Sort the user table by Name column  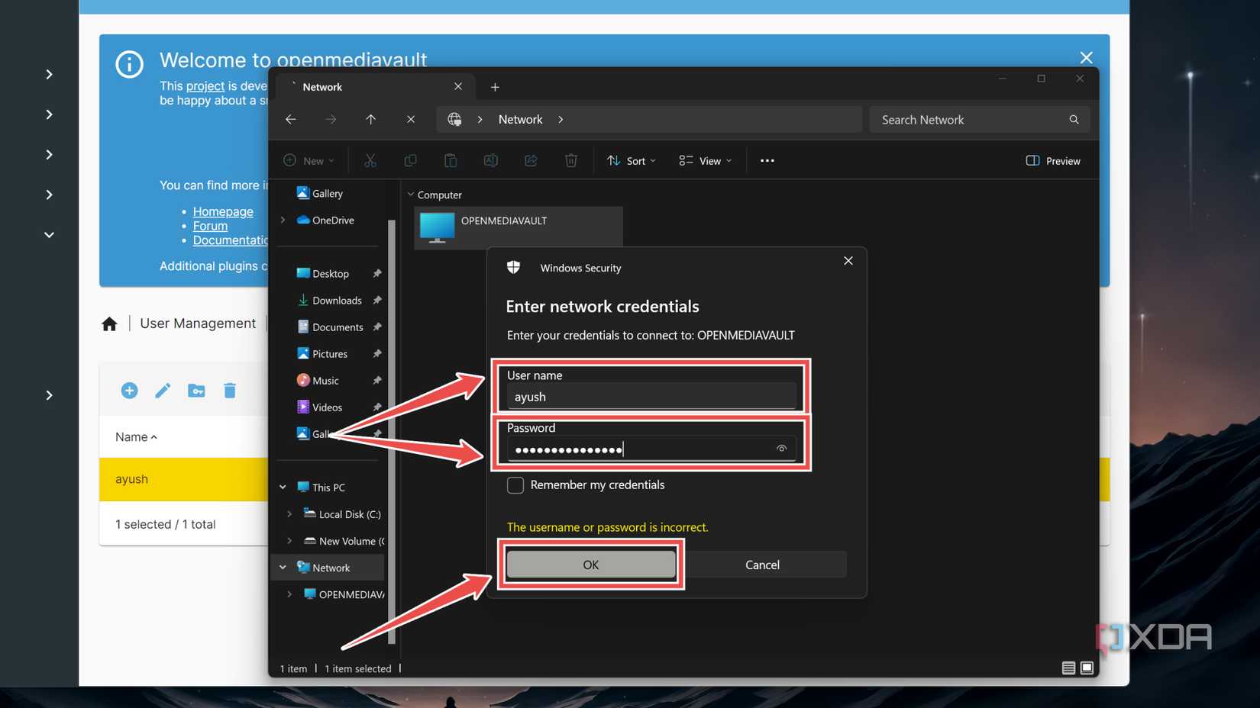tap(136, 437)
